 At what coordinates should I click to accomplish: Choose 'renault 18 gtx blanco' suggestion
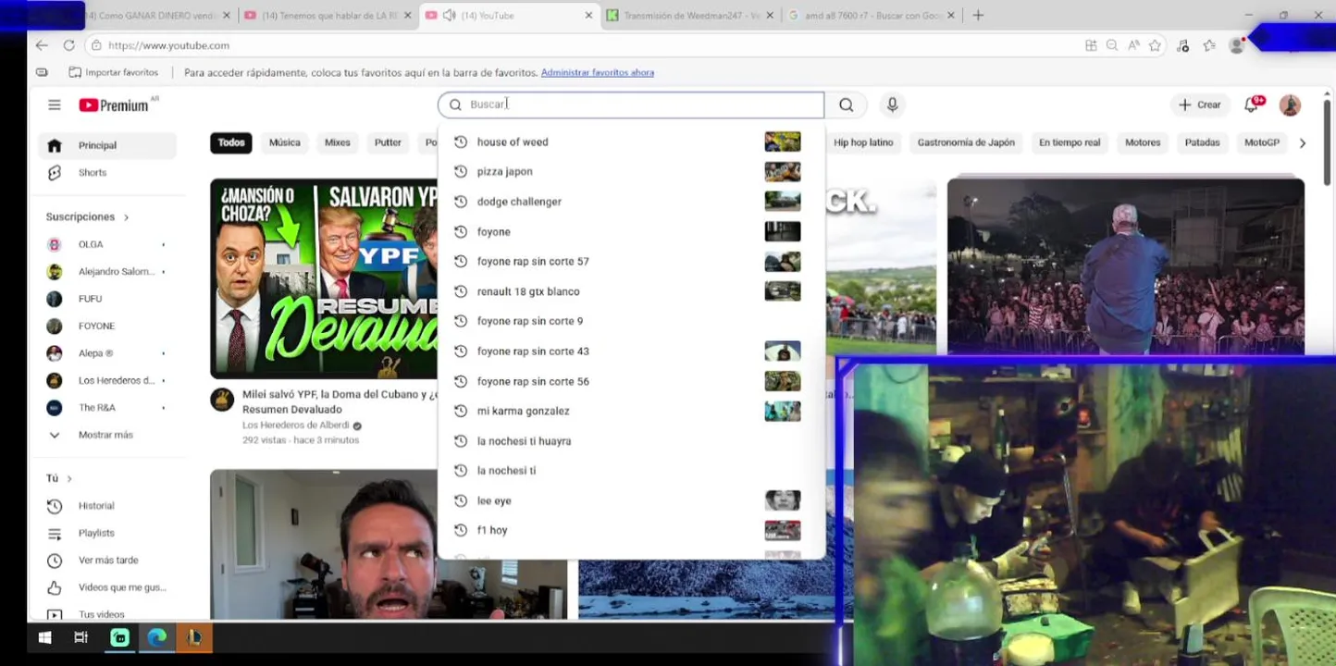(x=631, y=291)
